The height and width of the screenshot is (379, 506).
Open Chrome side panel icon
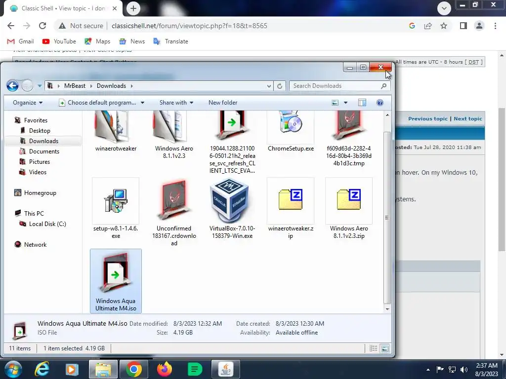[x=464, y=26]
